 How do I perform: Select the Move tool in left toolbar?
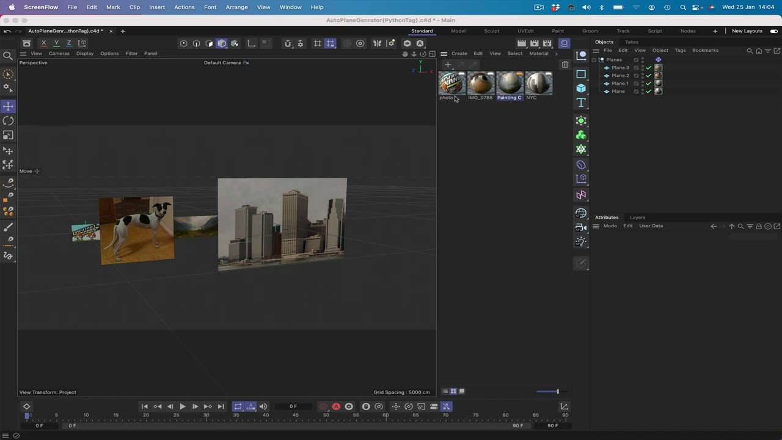[x=8, y=106]
